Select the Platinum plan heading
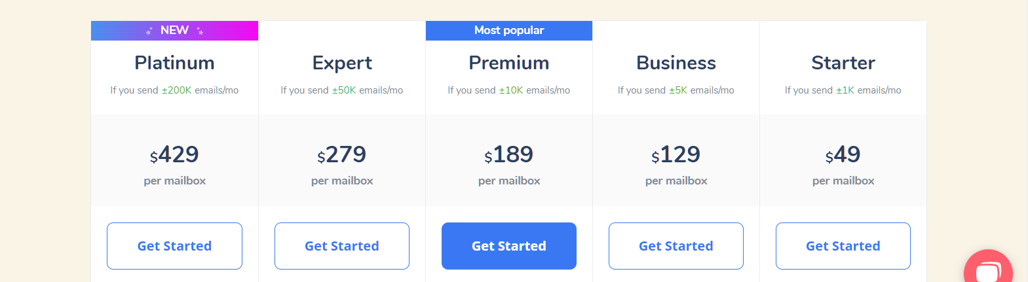Screen dimensions: 1028x282 click(x=174, y=63)
